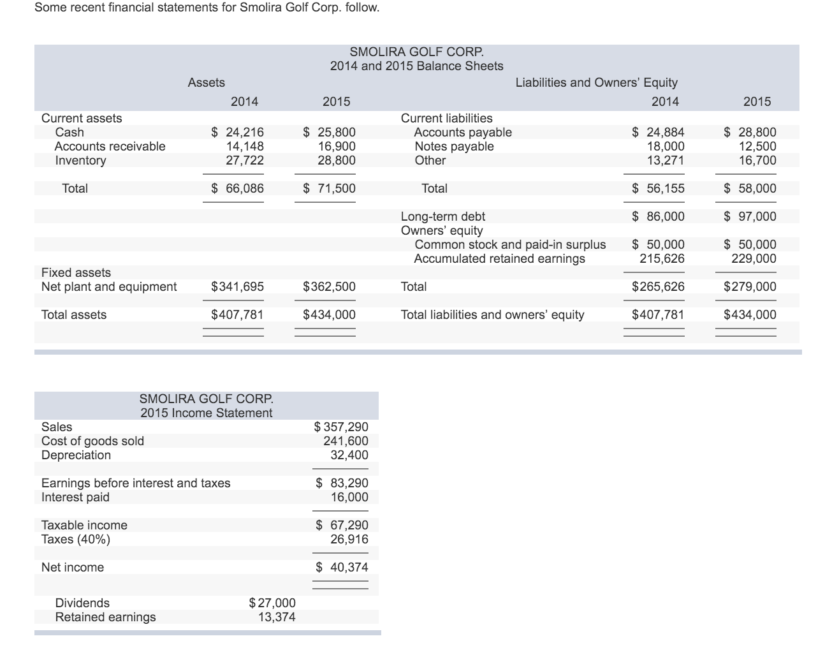
Task: Click 2015 Net plant and equipment $362,500
Action: click(x=329, y=286)
